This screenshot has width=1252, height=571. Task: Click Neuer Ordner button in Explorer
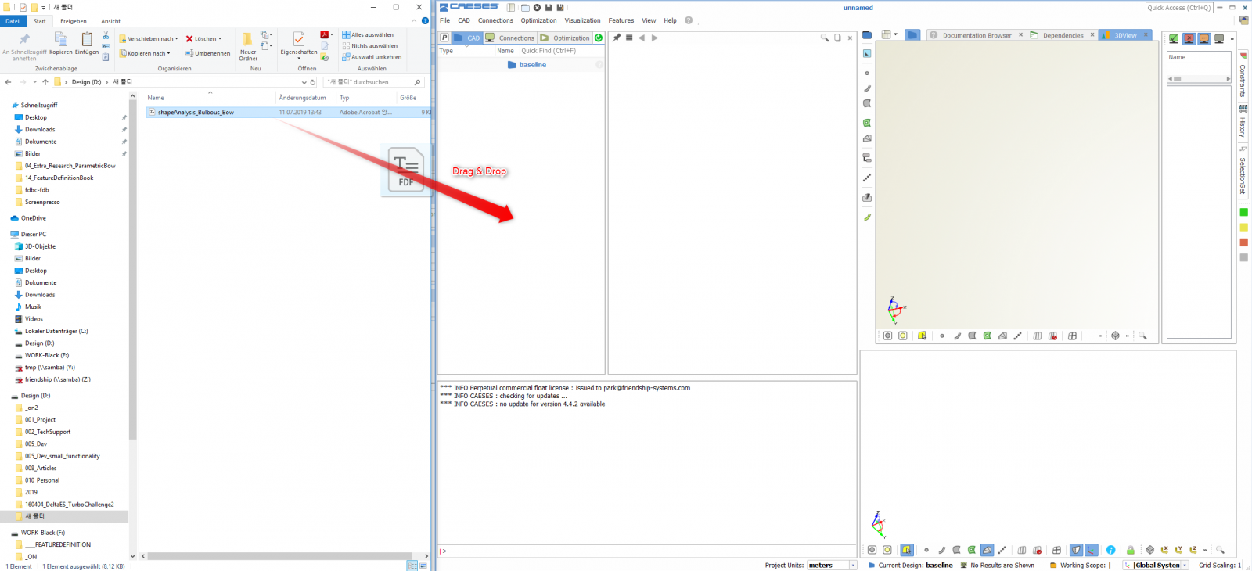tap(248, 46)
